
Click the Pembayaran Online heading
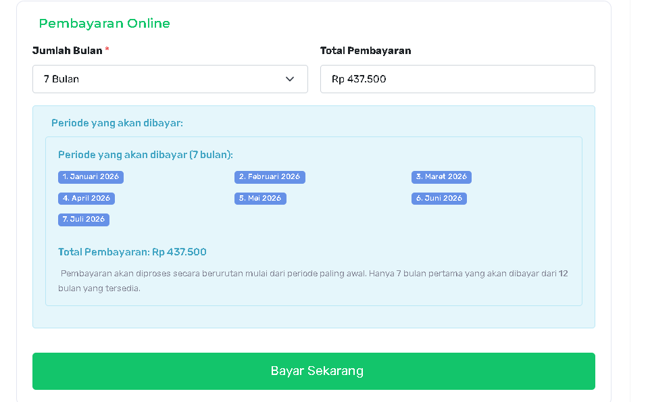point(104,24)
